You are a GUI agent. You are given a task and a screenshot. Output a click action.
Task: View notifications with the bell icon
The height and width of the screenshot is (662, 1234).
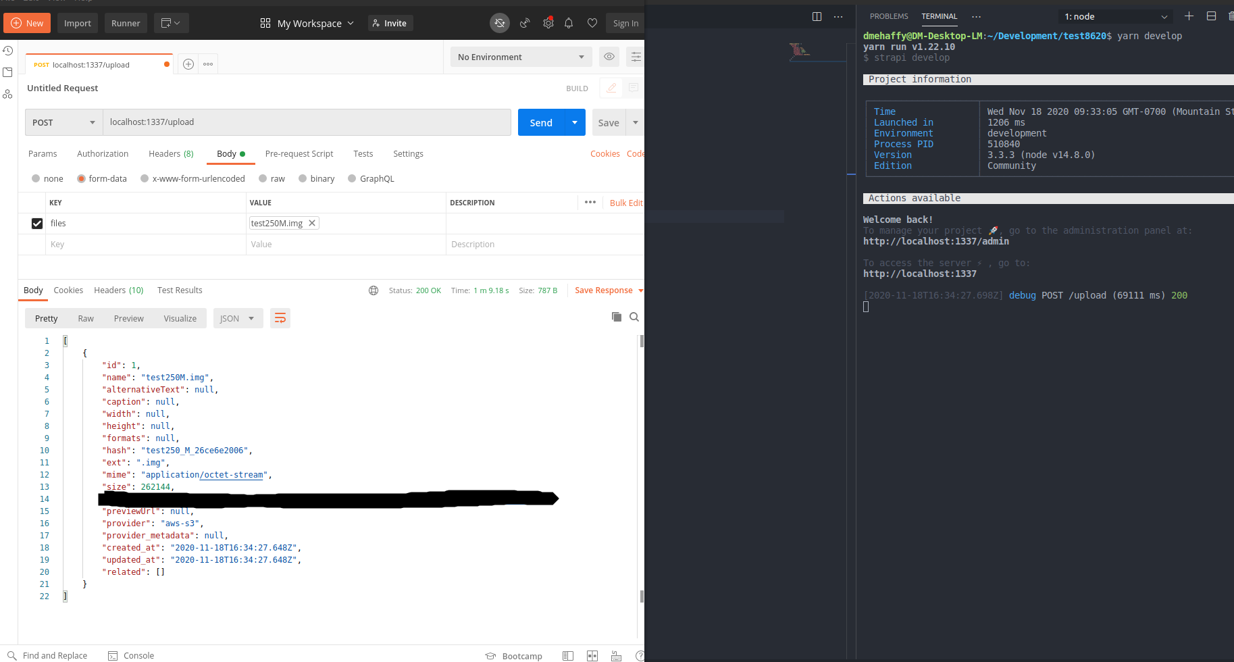pyautogui.click(x=569, y=22)
